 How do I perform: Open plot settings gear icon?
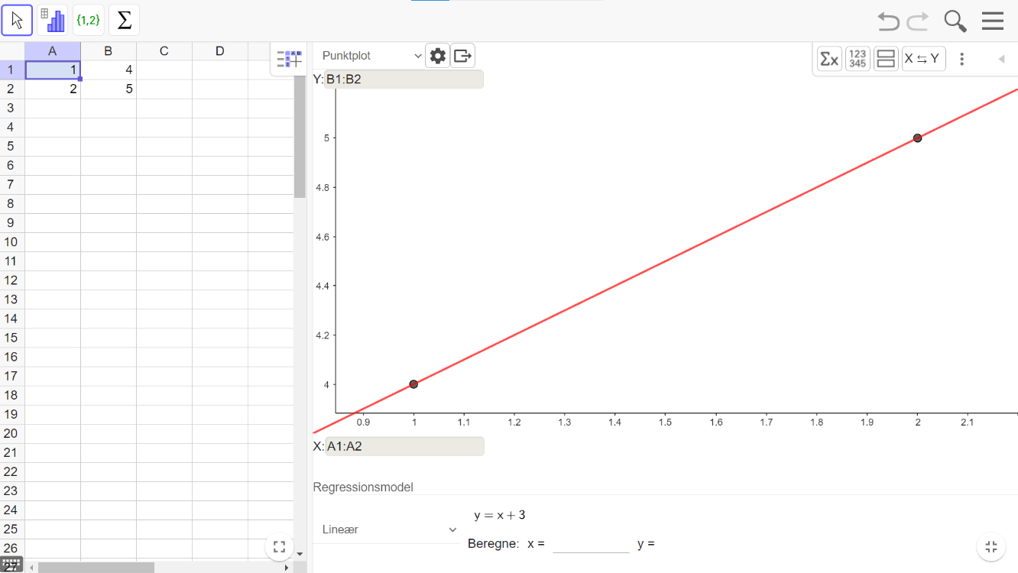pyautogui.click(x=437, y=56)
